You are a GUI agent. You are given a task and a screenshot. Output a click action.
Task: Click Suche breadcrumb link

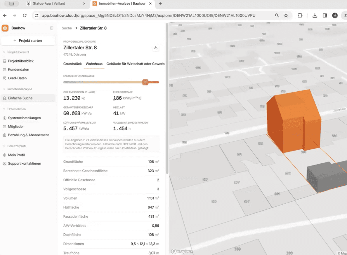coord(67,28)
